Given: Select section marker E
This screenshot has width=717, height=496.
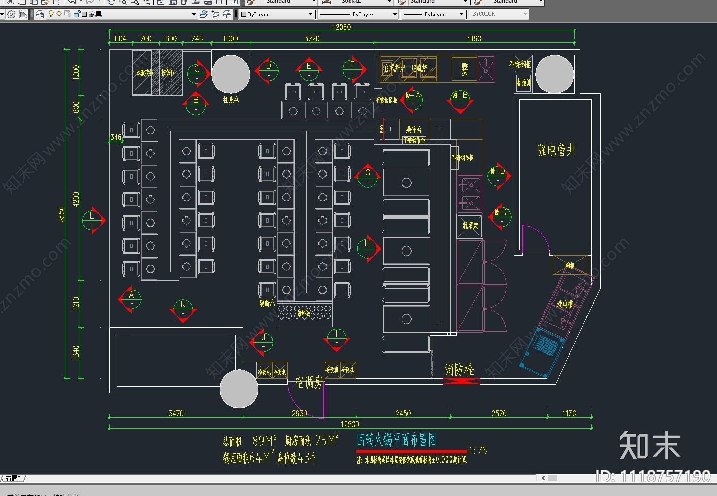Looking at the screenshot, I should (x=309, y=70).
